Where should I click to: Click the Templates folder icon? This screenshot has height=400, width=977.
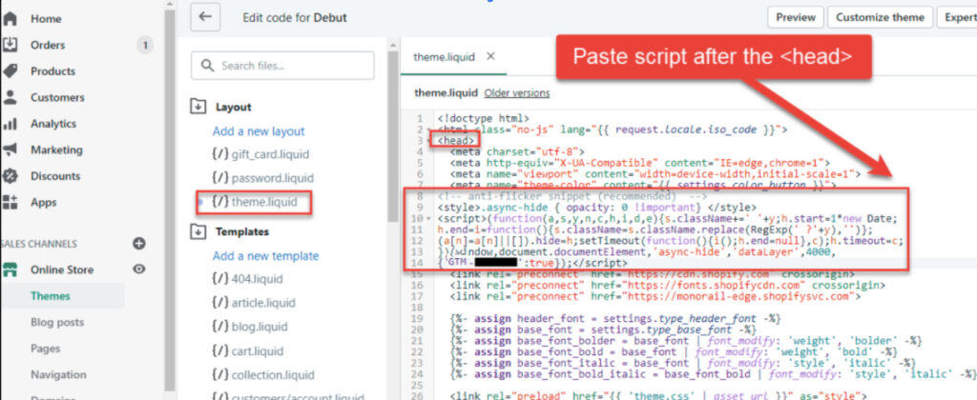197,231
